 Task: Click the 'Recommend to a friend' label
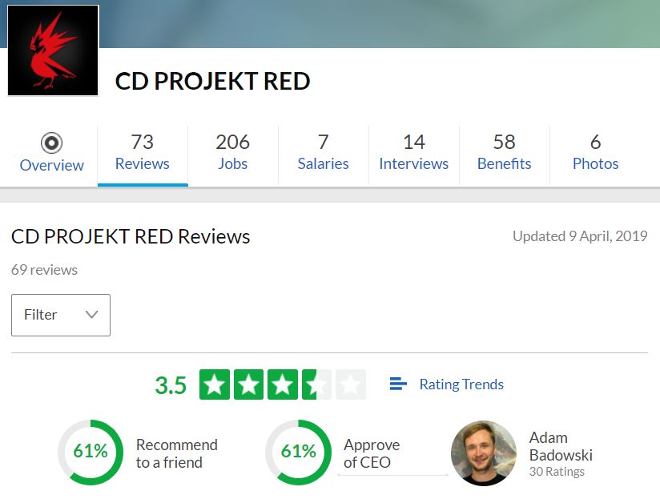pos(177,453)
